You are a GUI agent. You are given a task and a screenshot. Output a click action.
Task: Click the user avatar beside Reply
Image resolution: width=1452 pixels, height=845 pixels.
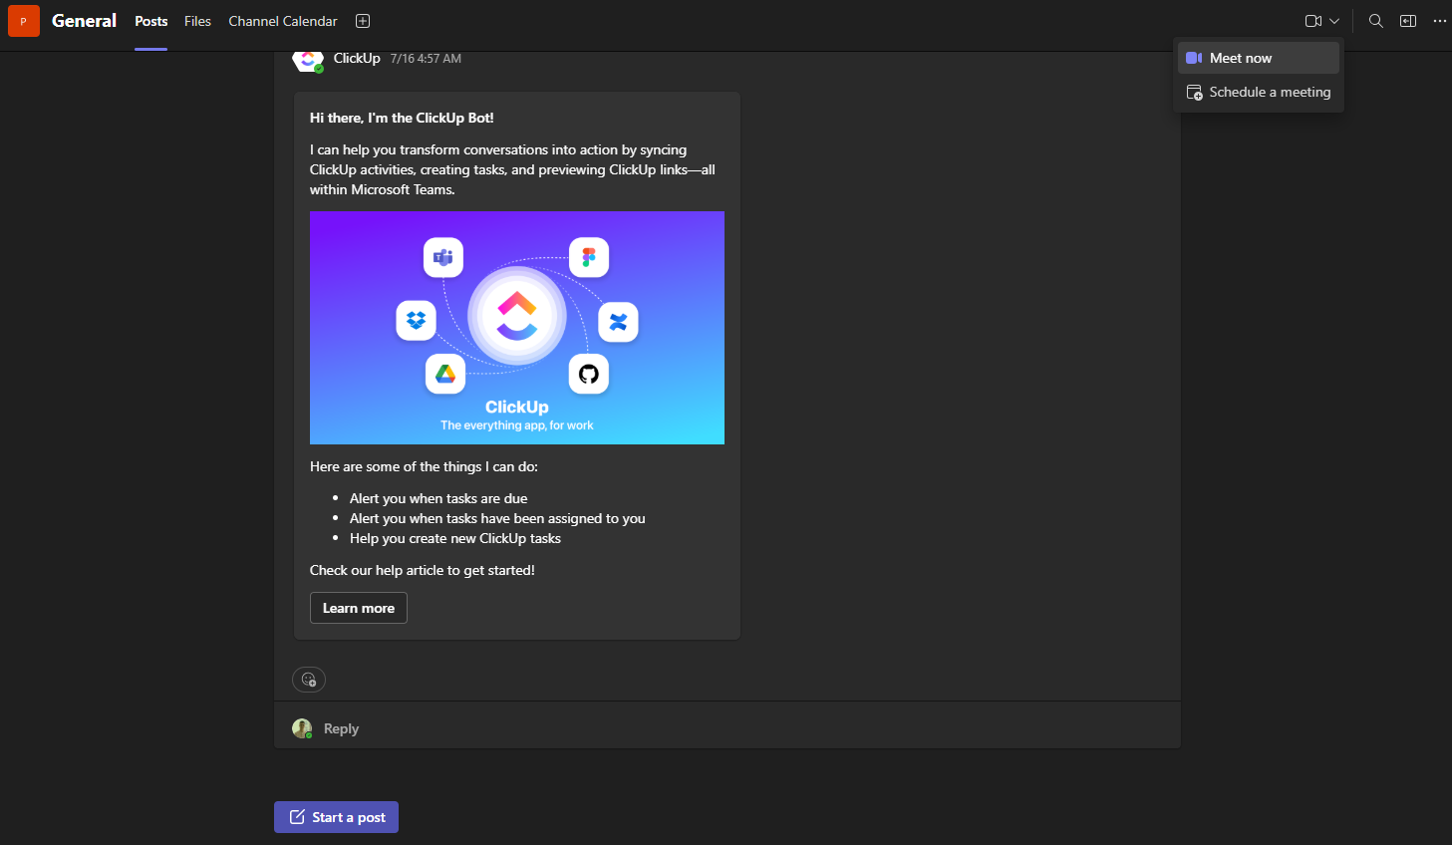(x=302, y=728)
